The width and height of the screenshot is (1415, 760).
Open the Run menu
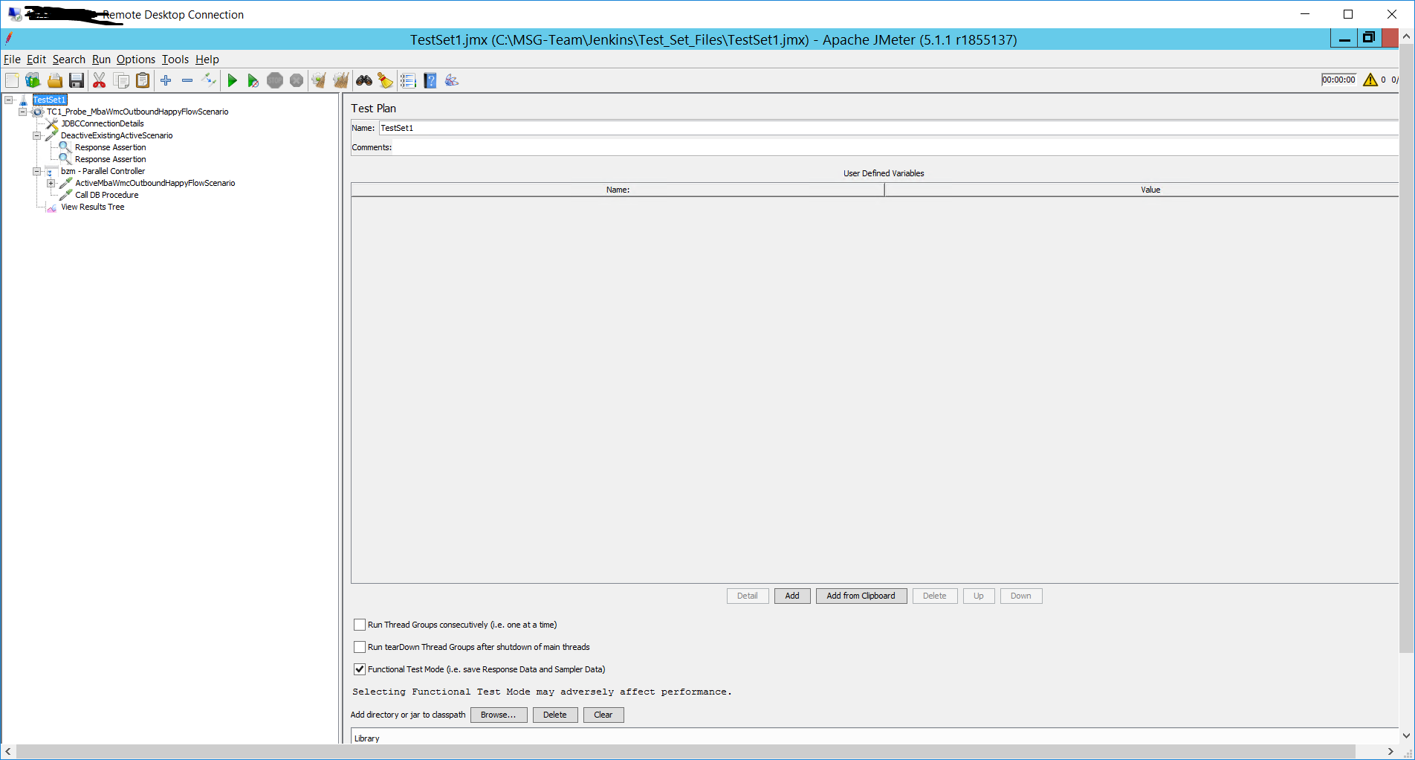(101, 59)
